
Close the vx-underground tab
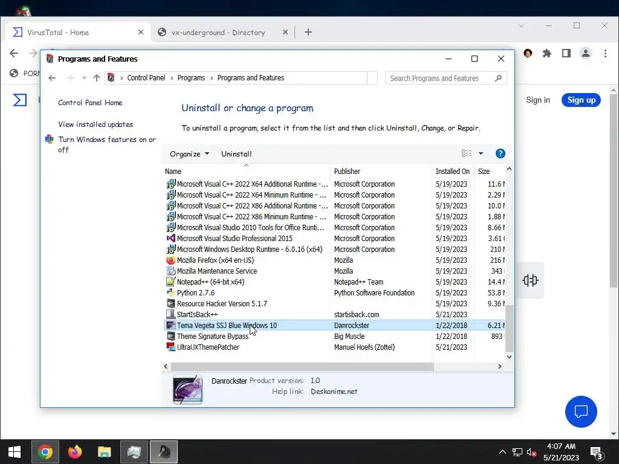coord(285,32)
